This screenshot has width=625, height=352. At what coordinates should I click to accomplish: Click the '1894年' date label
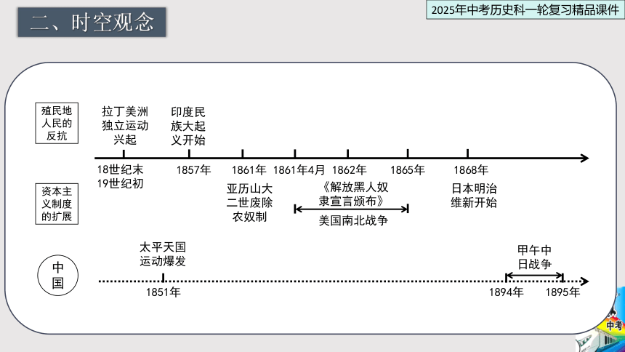[507, 292]
